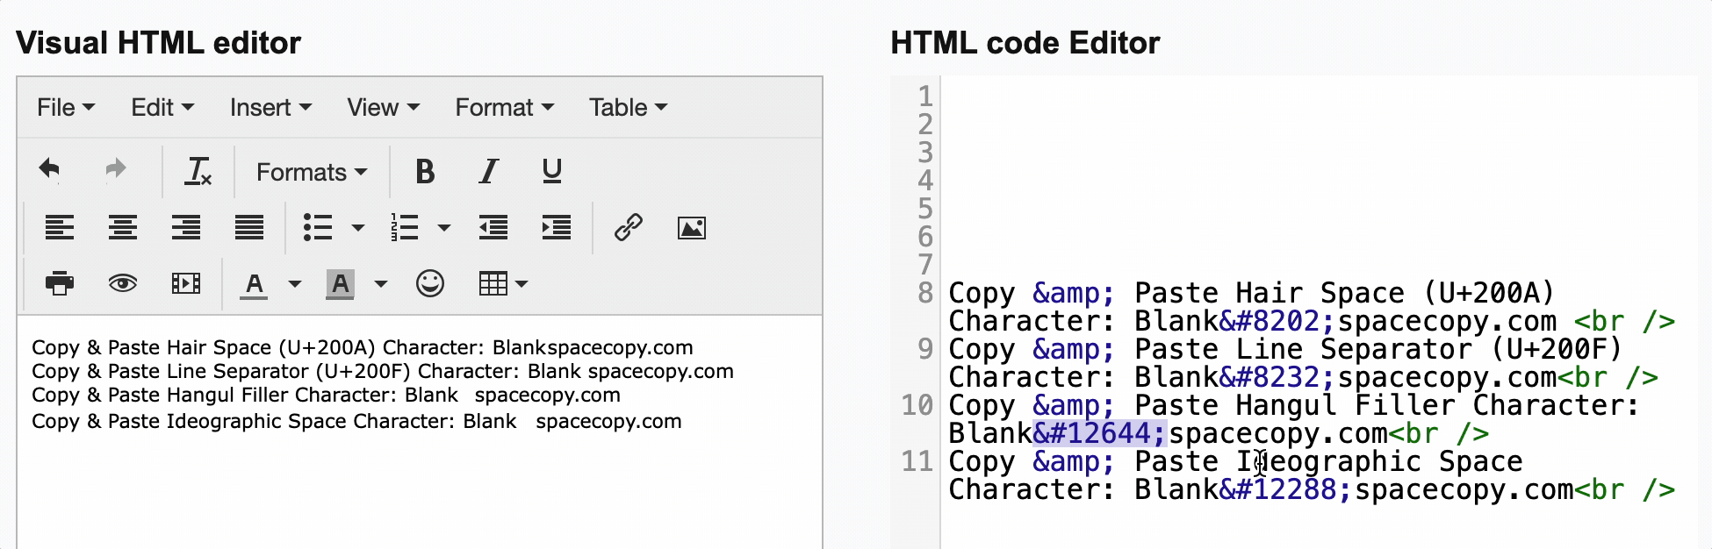Open the File menu

(x=65, y=107)
